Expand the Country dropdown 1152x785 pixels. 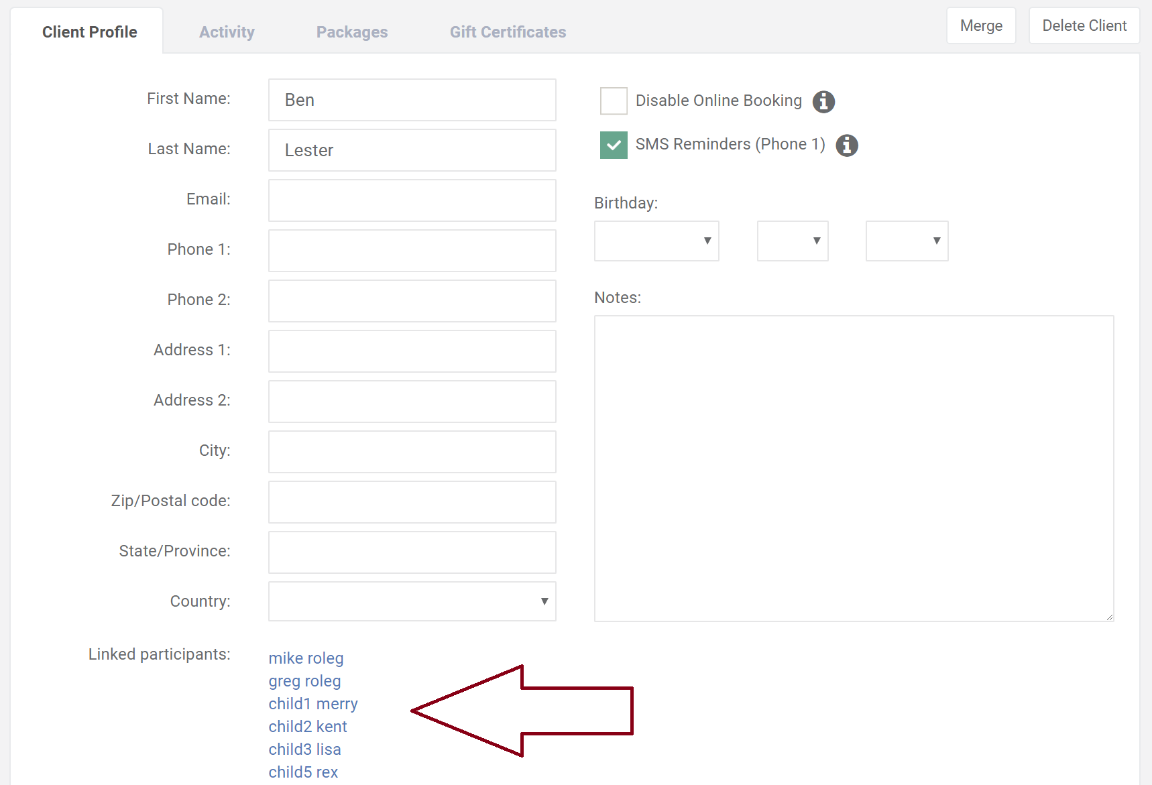click(412, 601)
